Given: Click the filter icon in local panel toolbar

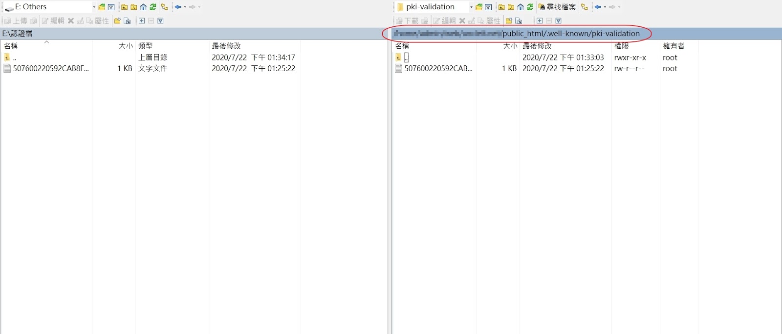Looking at the screenshot, I should [x=111, y=7].
